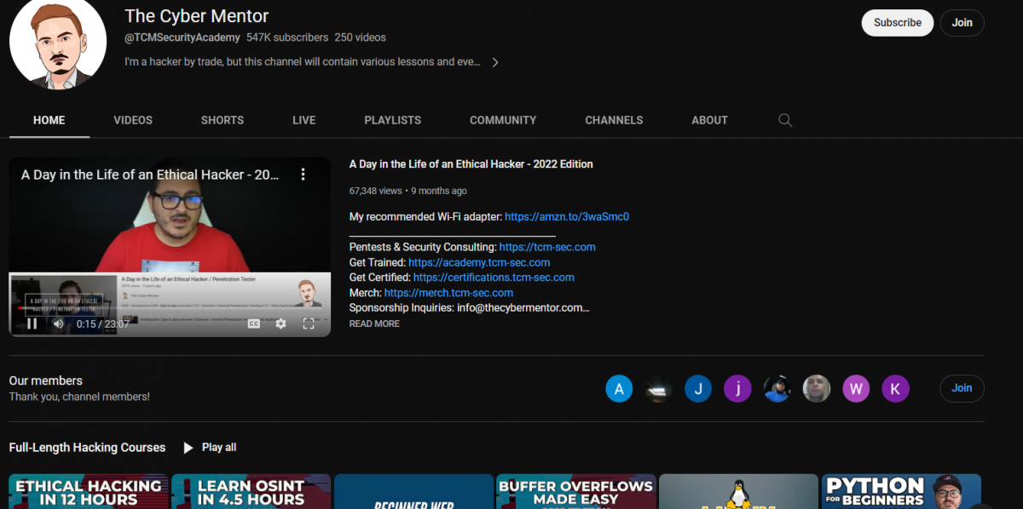
Task: Click member avatar with capital J
Action: click(698, 389)
